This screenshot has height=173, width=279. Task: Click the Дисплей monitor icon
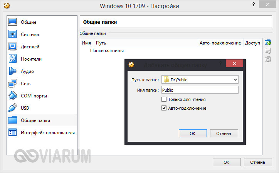coord(13,46)
